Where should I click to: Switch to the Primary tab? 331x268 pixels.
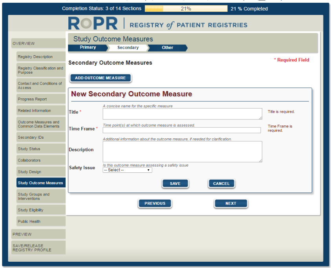tap(88, 47)
